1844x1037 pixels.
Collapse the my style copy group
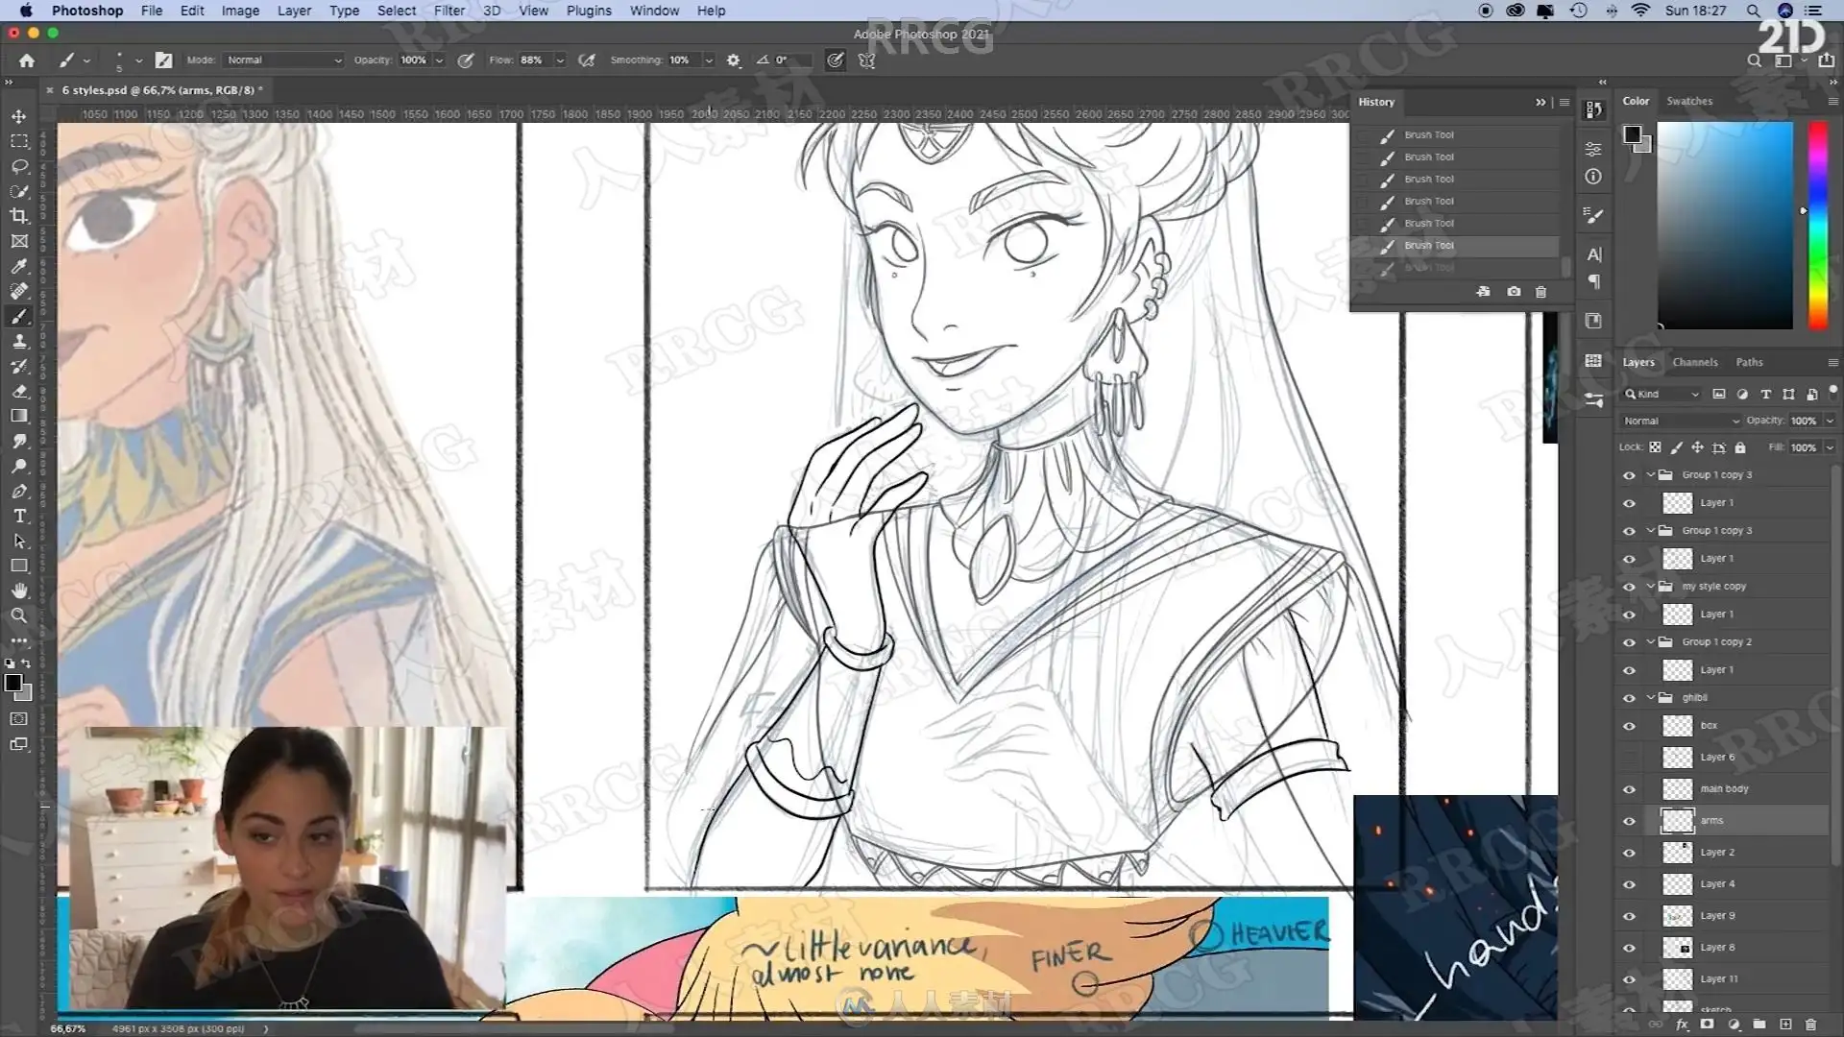coord(1651,587)
